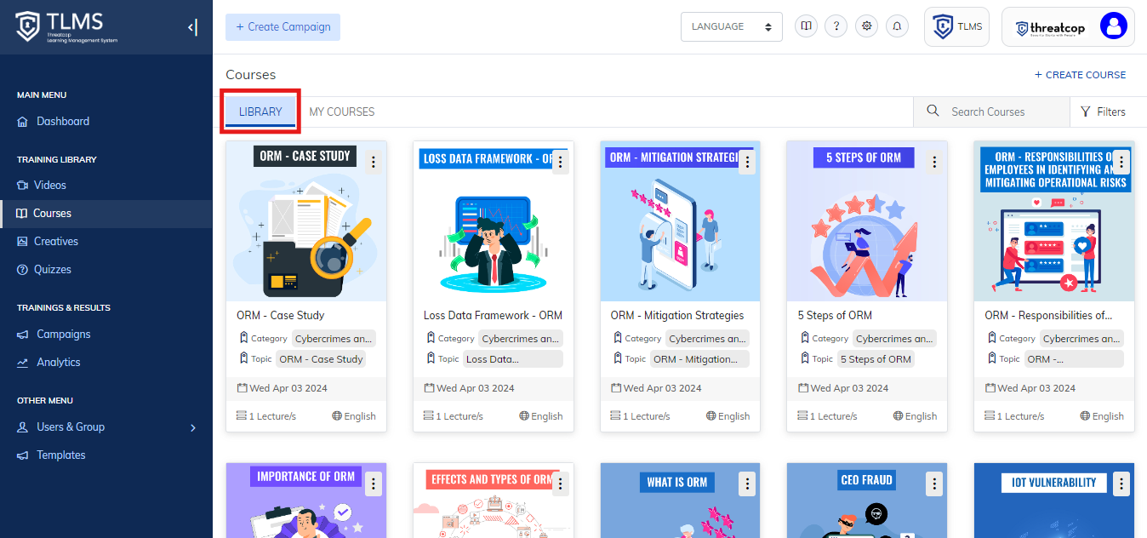Focus the Search Courses field
1147x538 pixels.
coord(991,112)
